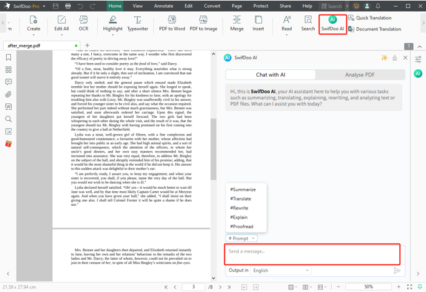Screen dimensions: 426x292
Task: Open attachments panel paperclip icon
Action: tap(9, 95)
